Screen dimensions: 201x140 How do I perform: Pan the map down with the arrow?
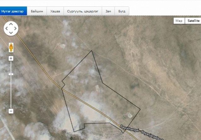pos(11,33)
